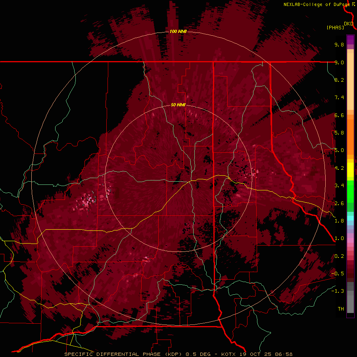
Task: Click the 1.8 legend value
Action: (339, 221)
